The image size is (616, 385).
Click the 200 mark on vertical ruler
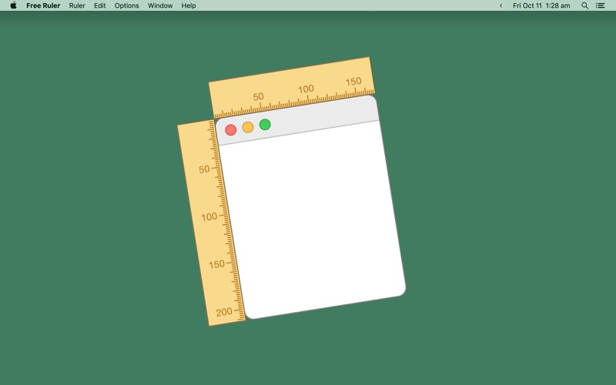[x=224, y=312]
